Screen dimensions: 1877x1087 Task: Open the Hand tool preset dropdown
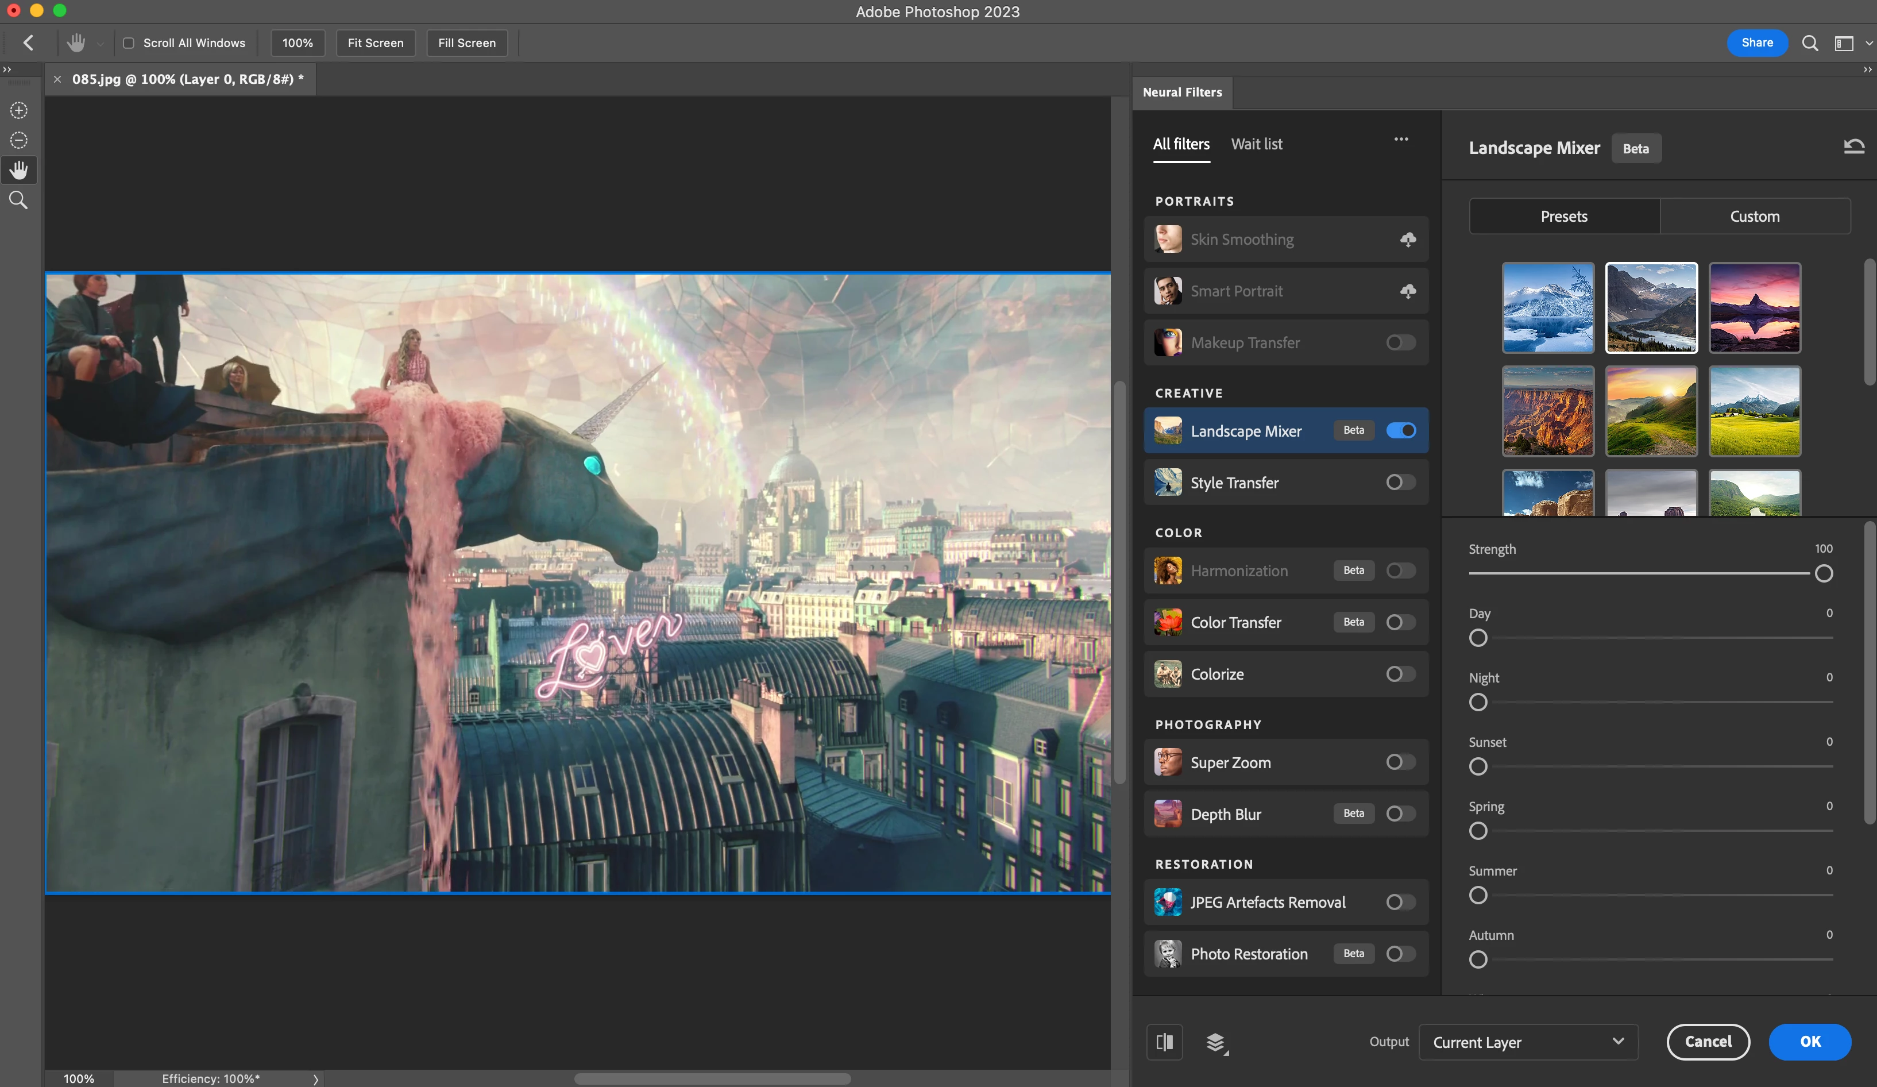click(100, 43)
